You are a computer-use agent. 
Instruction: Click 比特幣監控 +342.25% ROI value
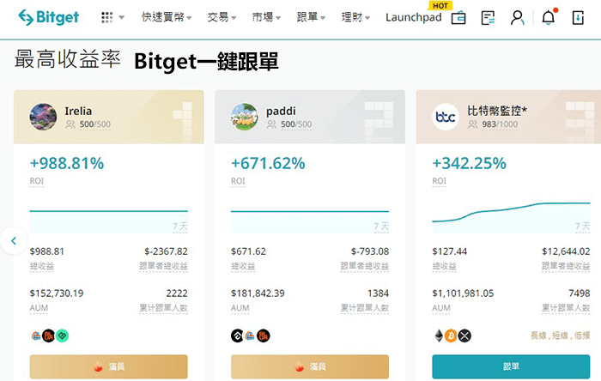pos(469,164)
